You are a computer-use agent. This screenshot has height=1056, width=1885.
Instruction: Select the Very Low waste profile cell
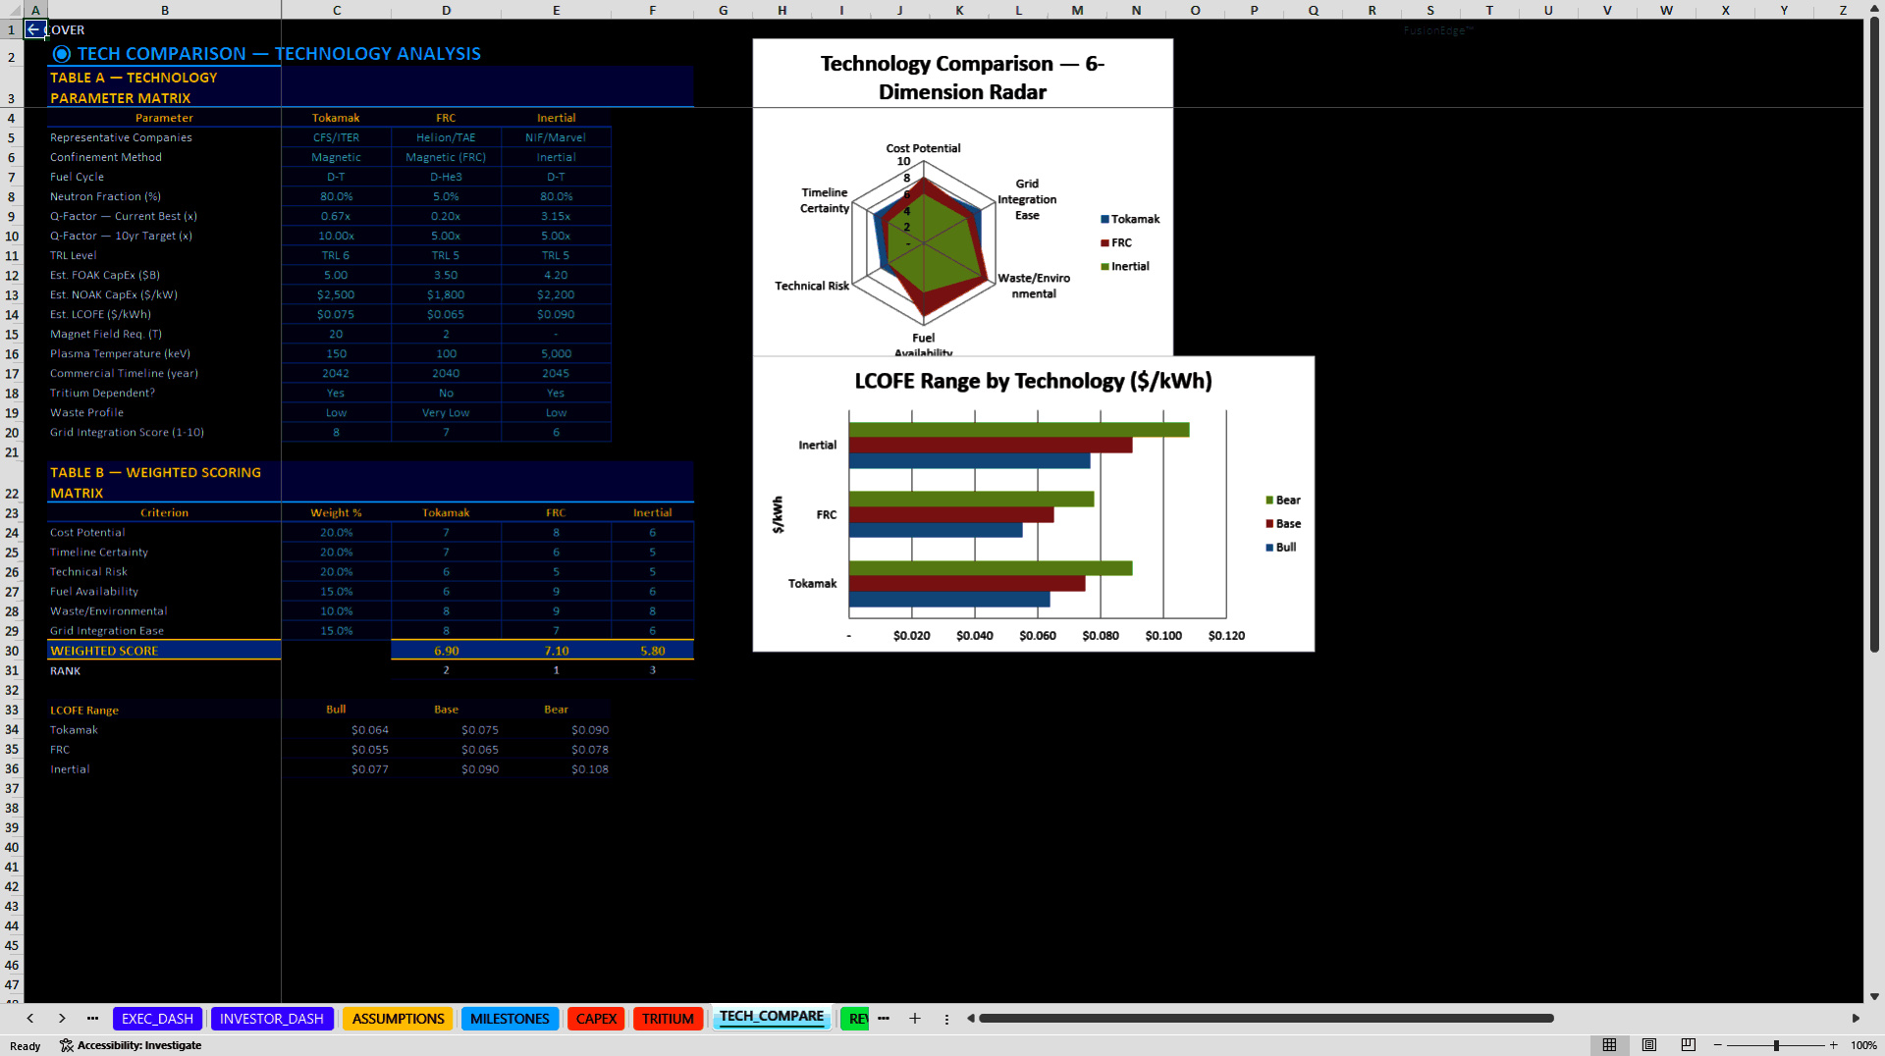[446, 412]
